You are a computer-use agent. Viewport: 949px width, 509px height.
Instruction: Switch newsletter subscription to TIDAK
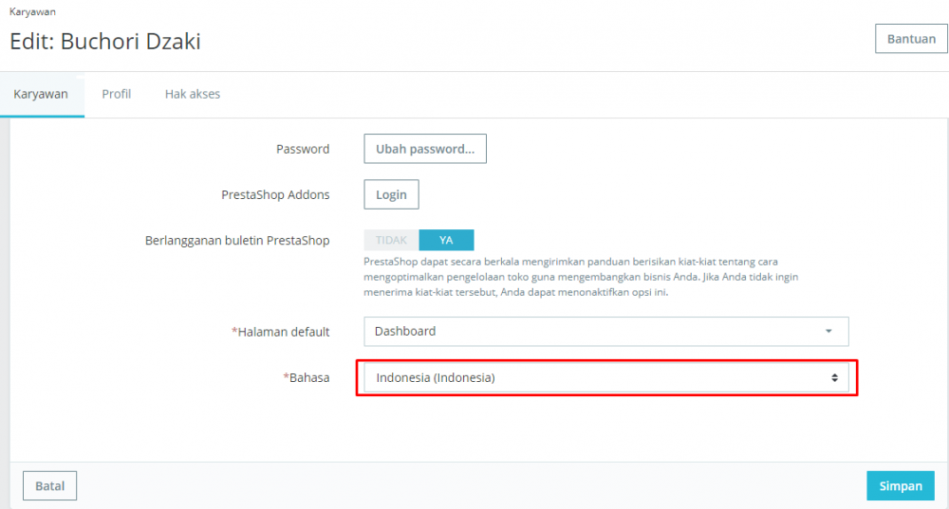tap(391, 241)
